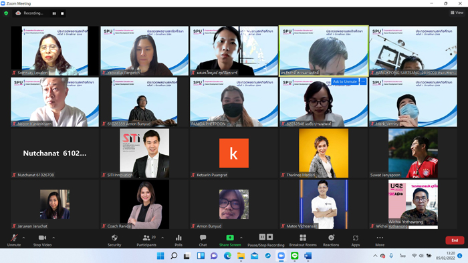
Task: Select Suwat Janyapoon's participant tile
Action: [413, 153]
